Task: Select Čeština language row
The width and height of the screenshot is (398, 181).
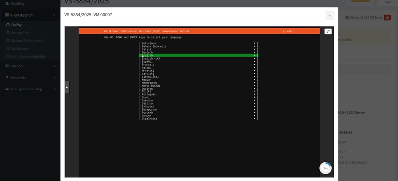Action: click(199, 103)
